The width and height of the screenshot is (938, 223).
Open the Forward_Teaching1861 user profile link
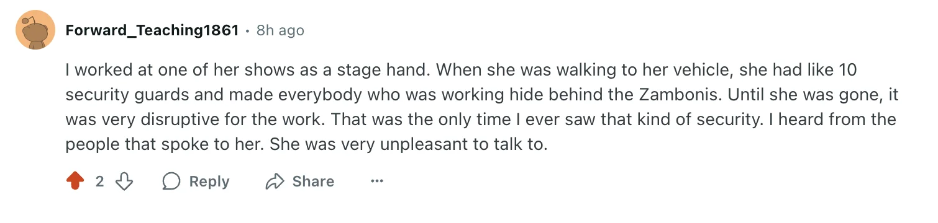pos(152,30)
